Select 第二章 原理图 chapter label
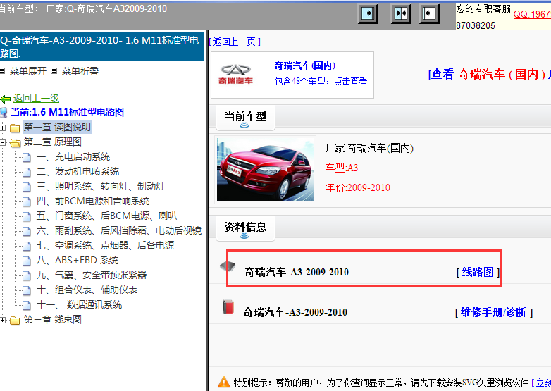Viewport: 551px width, 391px height. click(52, 142)
